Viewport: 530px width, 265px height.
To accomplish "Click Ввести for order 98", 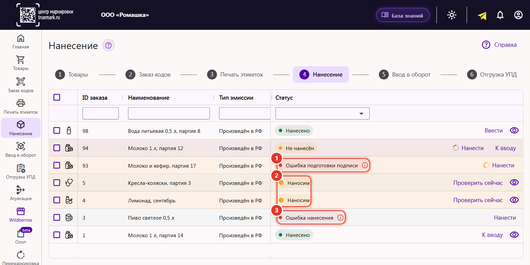I will coord(494,131).
